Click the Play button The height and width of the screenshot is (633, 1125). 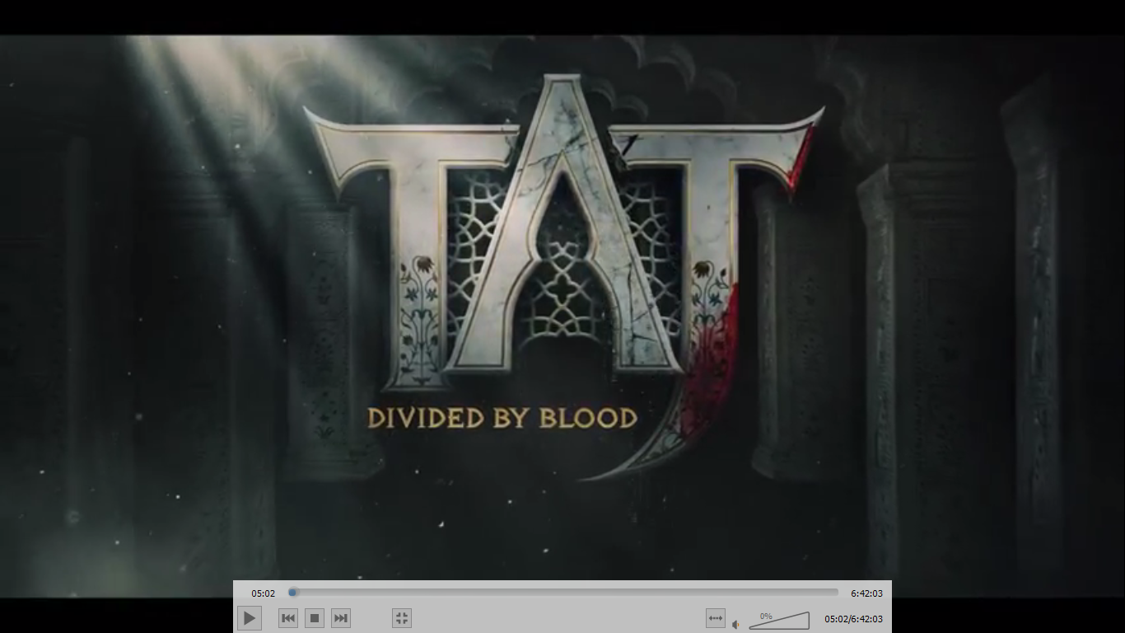coord(250,618)
